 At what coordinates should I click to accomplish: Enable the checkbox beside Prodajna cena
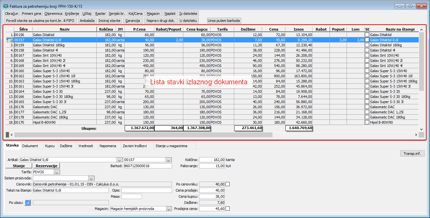click(228, 209)
